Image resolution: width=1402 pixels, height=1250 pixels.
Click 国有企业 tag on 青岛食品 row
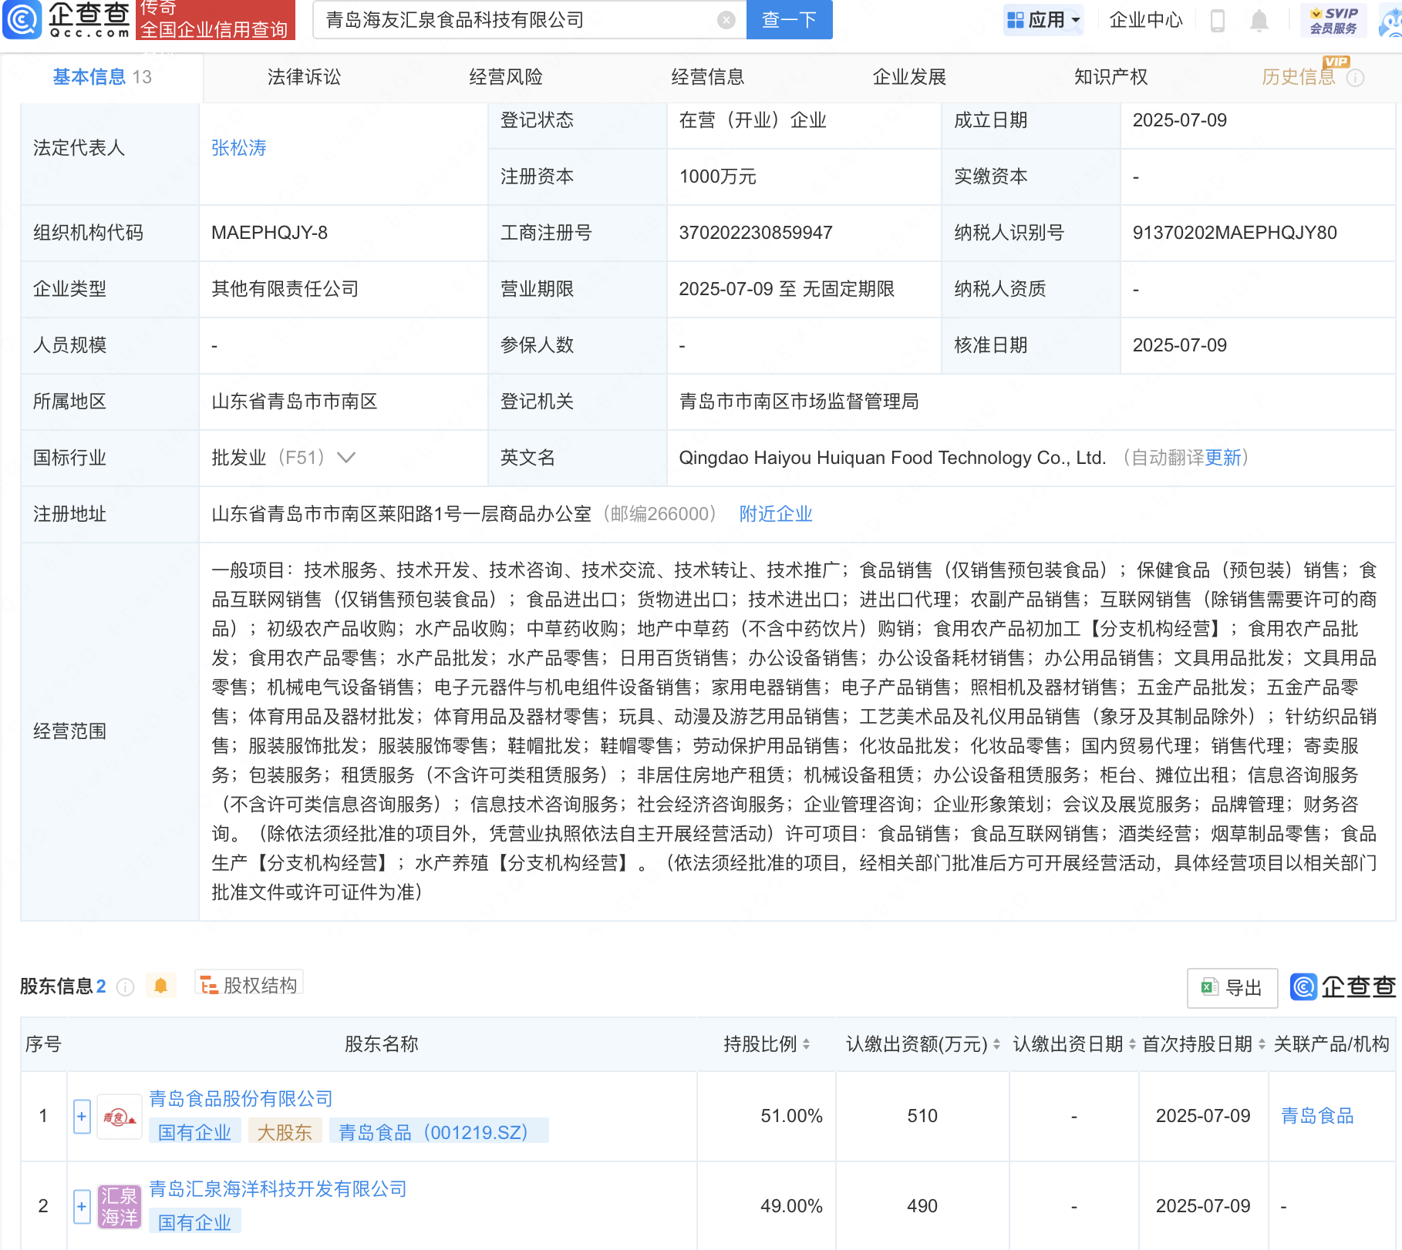pyautogui.click(x=194, y=1132)
